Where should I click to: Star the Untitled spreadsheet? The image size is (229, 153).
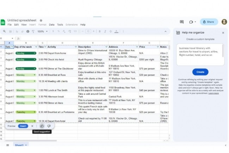(41, 20)
